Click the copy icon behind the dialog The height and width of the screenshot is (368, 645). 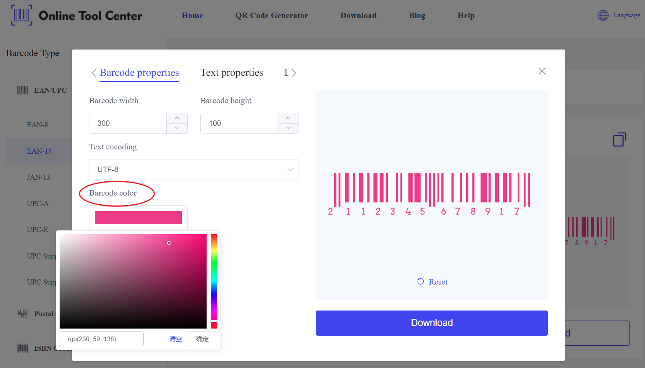coord(619,139)
